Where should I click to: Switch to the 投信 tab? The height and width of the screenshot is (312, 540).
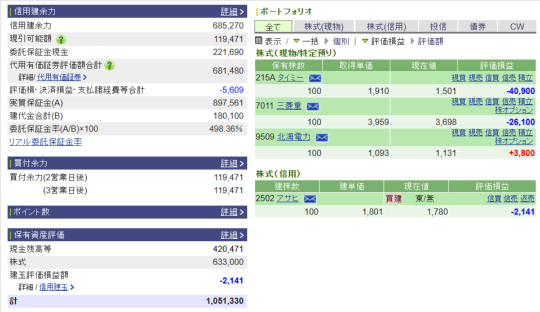[x=438, y=27]
